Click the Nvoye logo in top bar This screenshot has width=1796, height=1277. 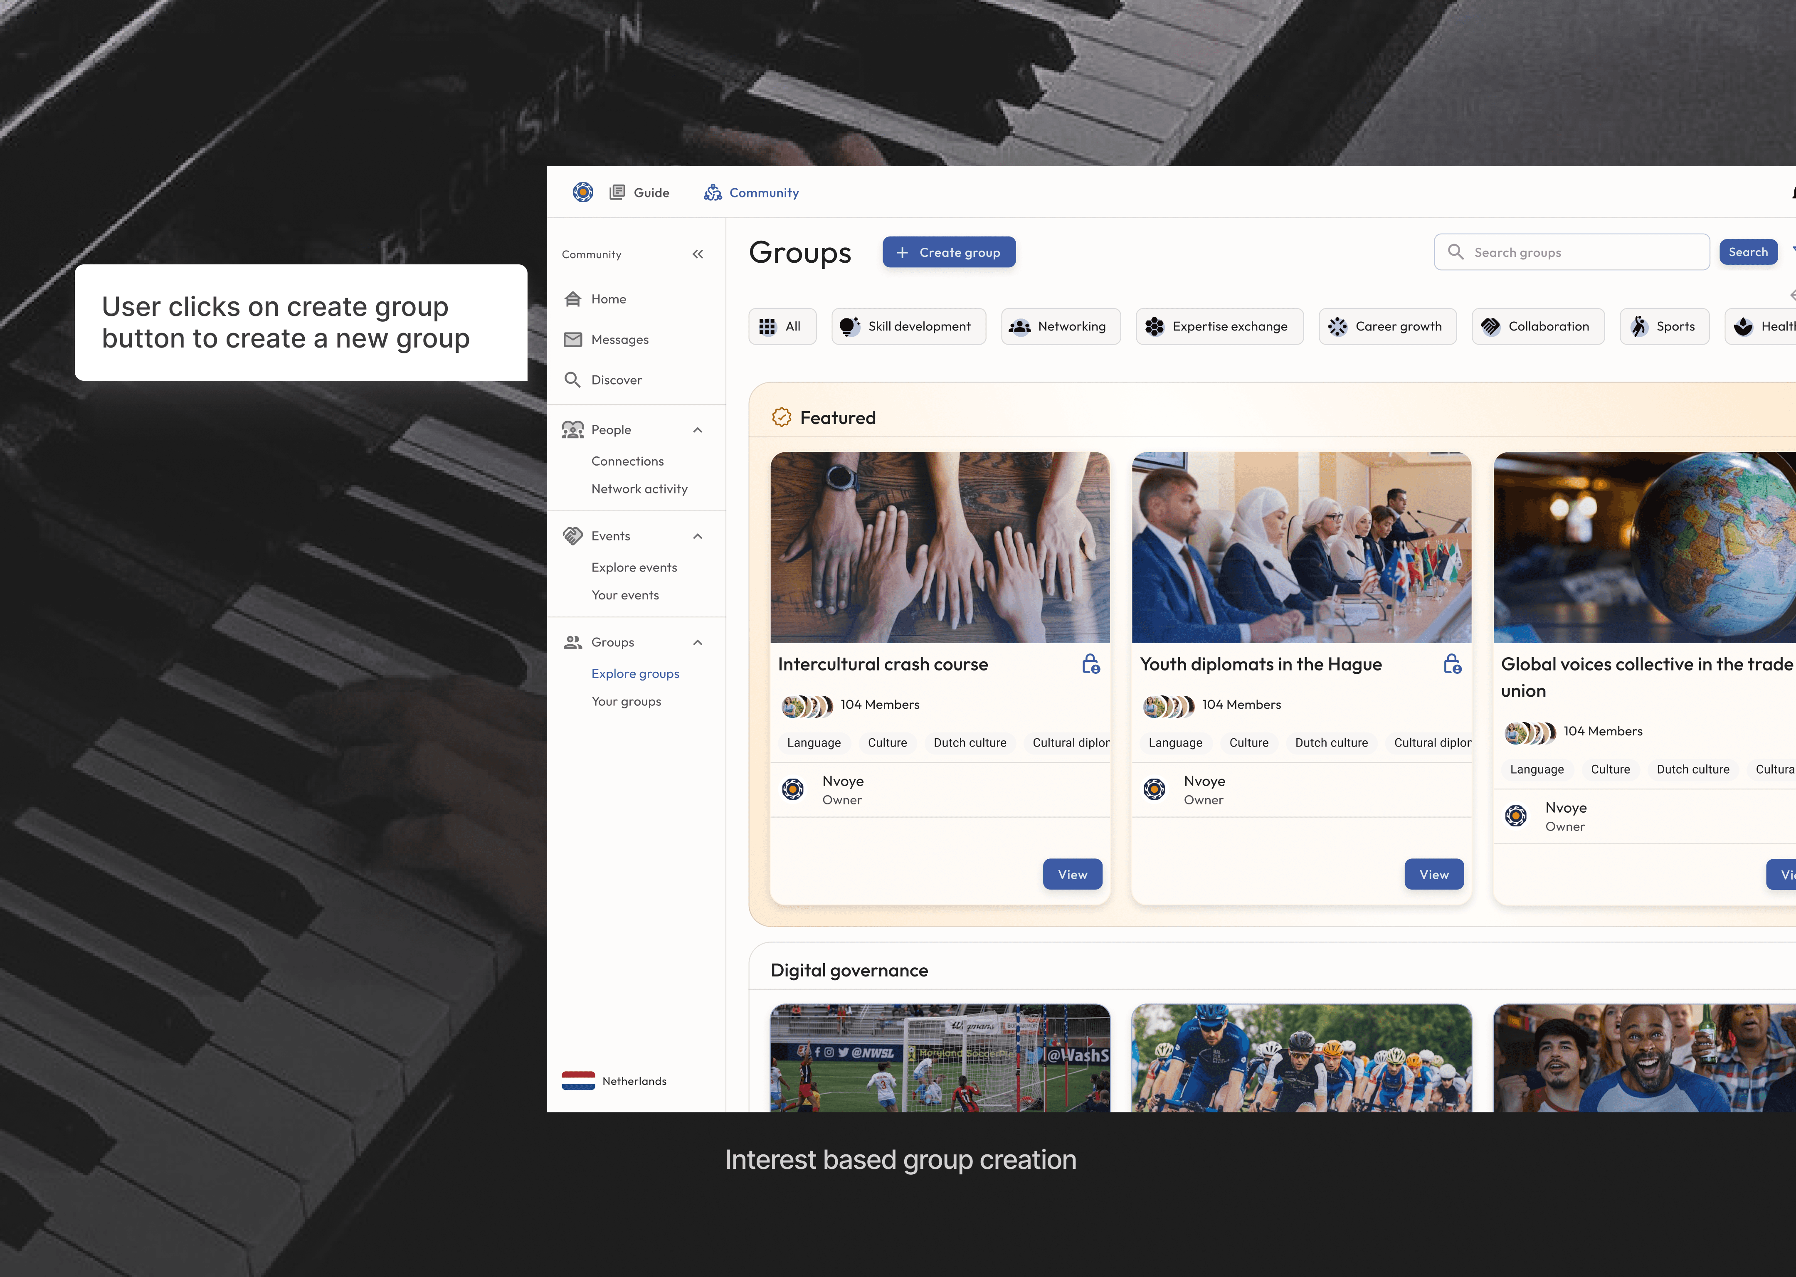pyautogui.click(x=583, y=192)
